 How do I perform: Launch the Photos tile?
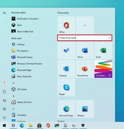click(x=85, y=109)
